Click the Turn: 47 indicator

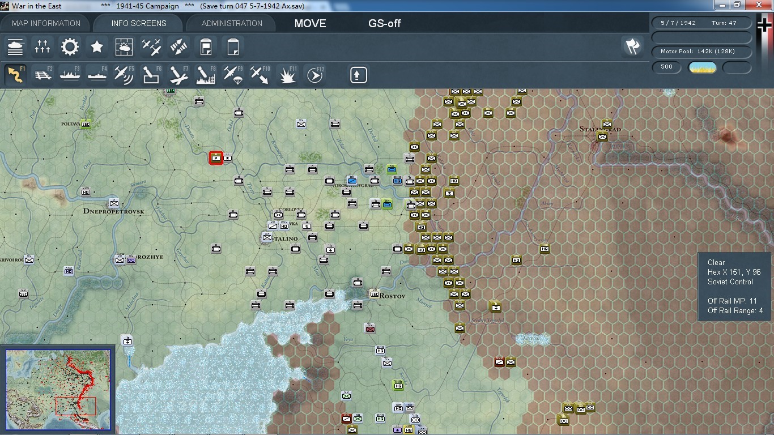(x=724, y=23)
